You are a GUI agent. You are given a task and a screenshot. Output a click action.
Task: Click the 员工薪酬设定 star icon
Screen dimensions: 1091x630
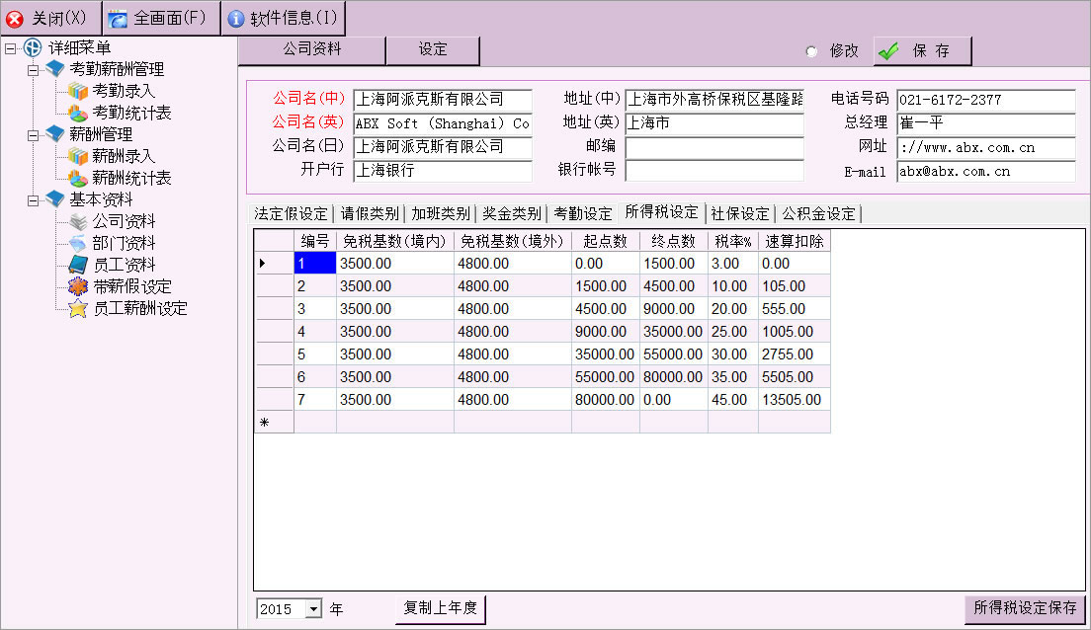click(x=78, y=308)
